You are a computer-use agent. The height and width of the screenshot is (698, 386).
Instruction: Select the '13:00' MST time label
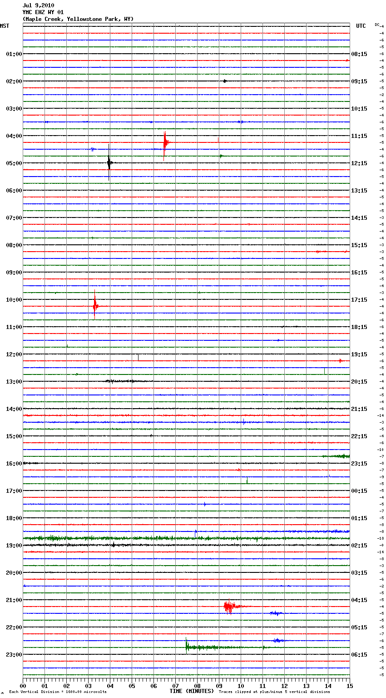14,382
